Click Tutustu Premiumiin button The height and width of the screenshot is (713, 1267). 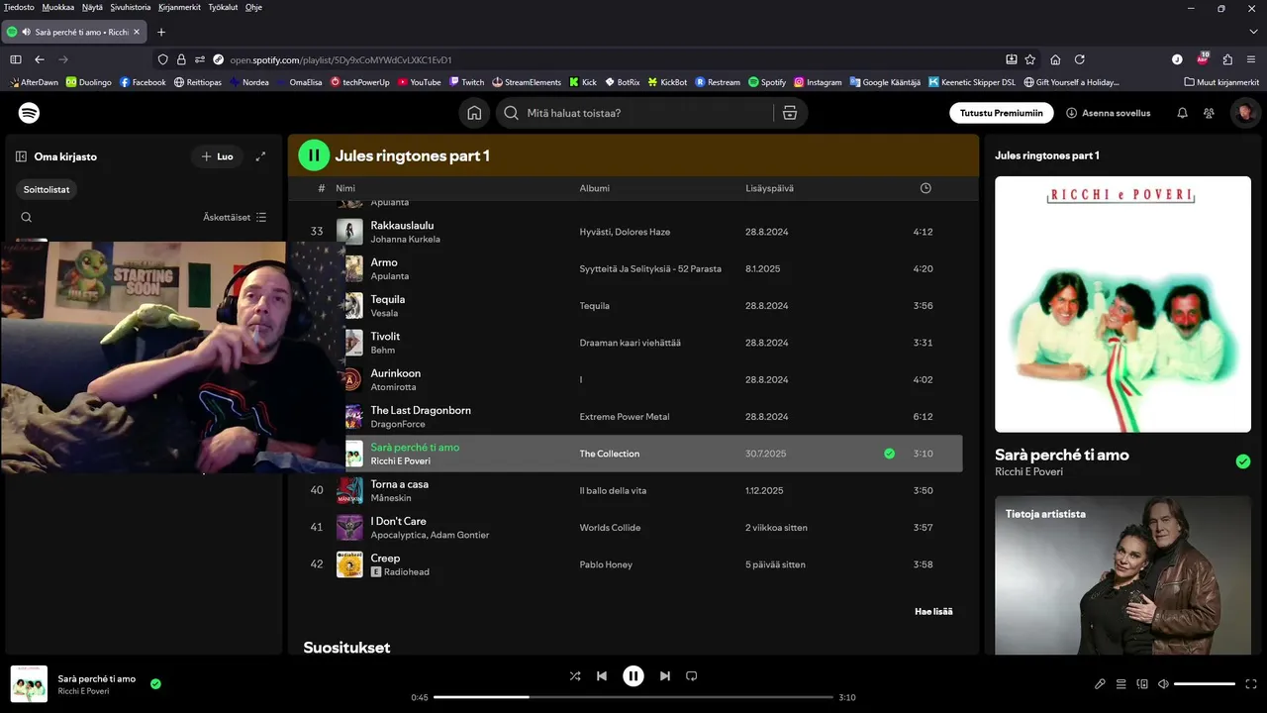point(1002,113)
